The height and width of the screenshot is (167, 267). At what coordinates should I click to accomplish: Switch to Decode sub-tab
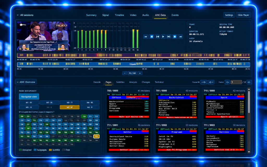(x=97, y=82)
